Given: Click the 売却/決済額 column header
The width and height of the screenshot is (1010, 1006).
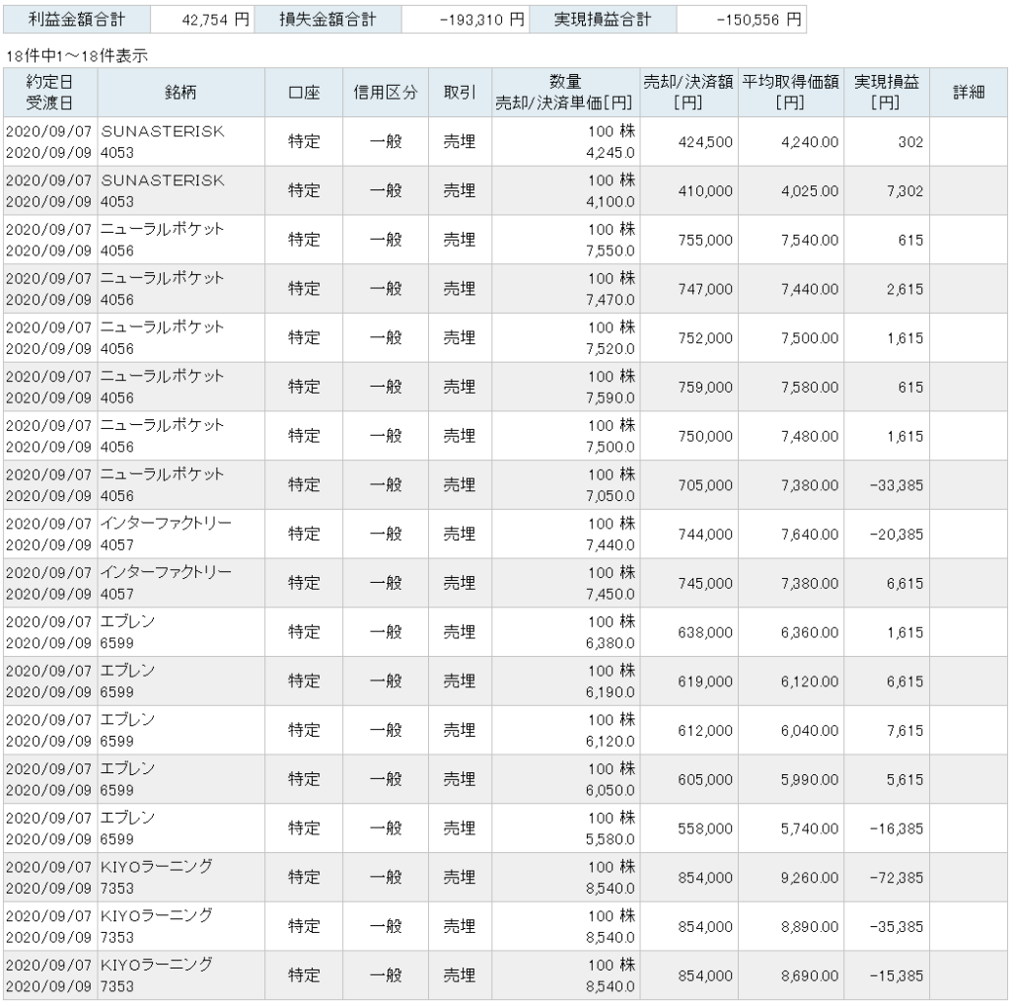Looking at the screenshot, I should 688,92.
